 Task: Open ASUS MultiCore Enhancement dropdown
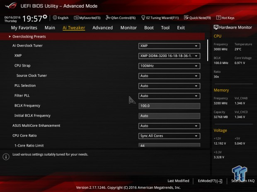click(169, 126)
